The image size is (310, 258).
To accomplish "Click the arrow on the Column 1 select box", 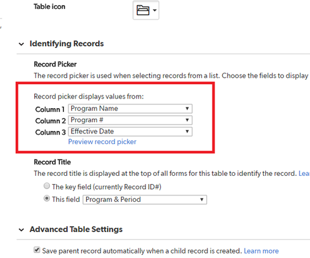I will [x=187, y=109].
